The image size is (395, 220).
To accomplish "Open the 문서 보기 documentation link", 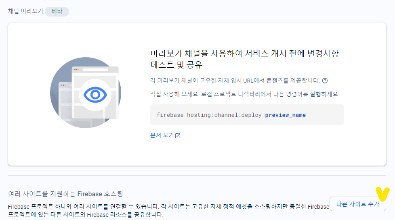I will tap(162, 135).
